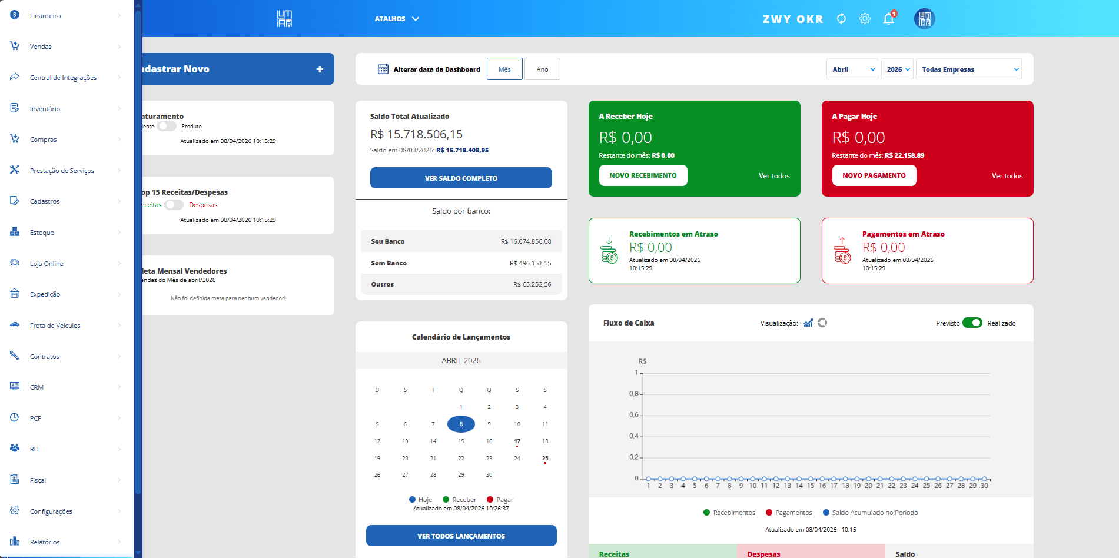
Task: Click the VER SALDO COMPLETO button
Action: tap(461, 178)
